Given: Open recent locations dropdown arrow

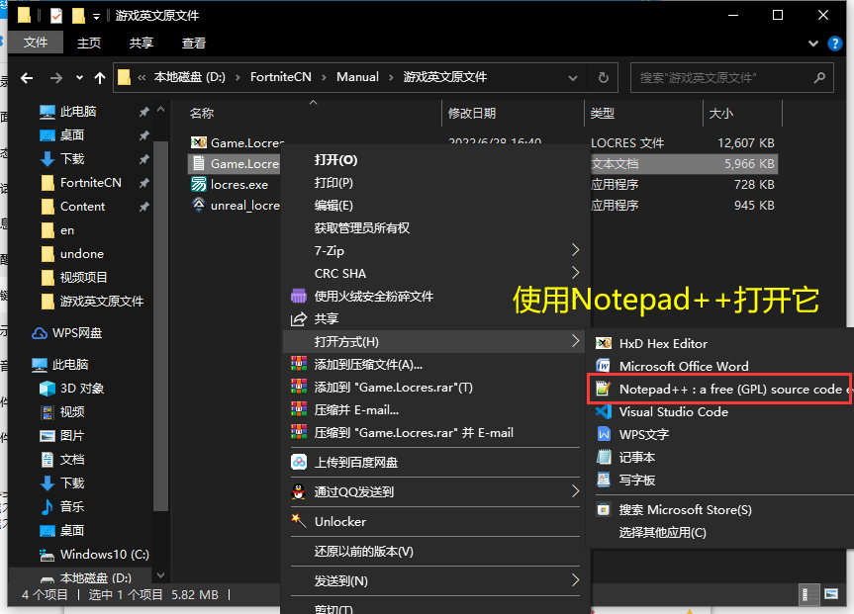Looking at the screenshot, I should (79, 78).
